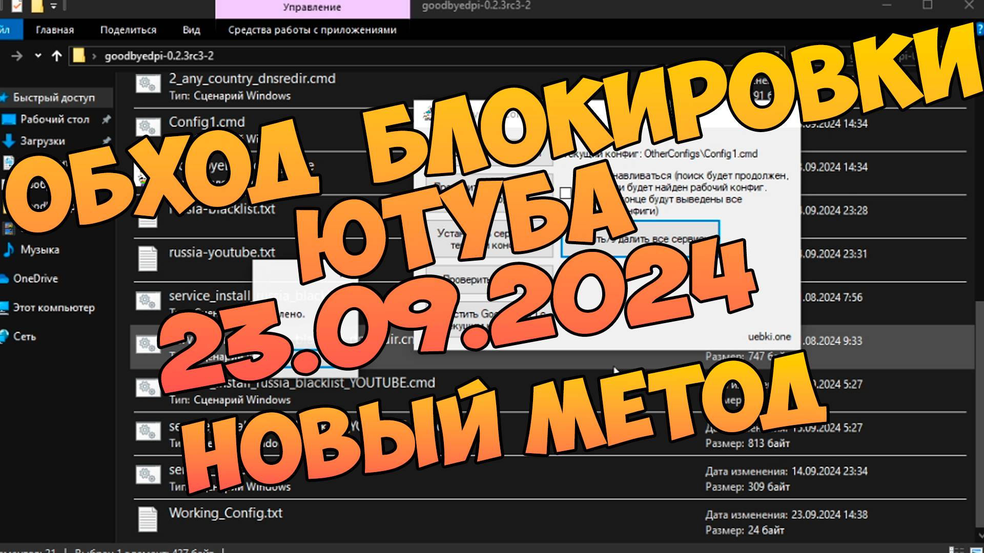
Task: Expand recent locations dropdown arrow
Action: 38,56
